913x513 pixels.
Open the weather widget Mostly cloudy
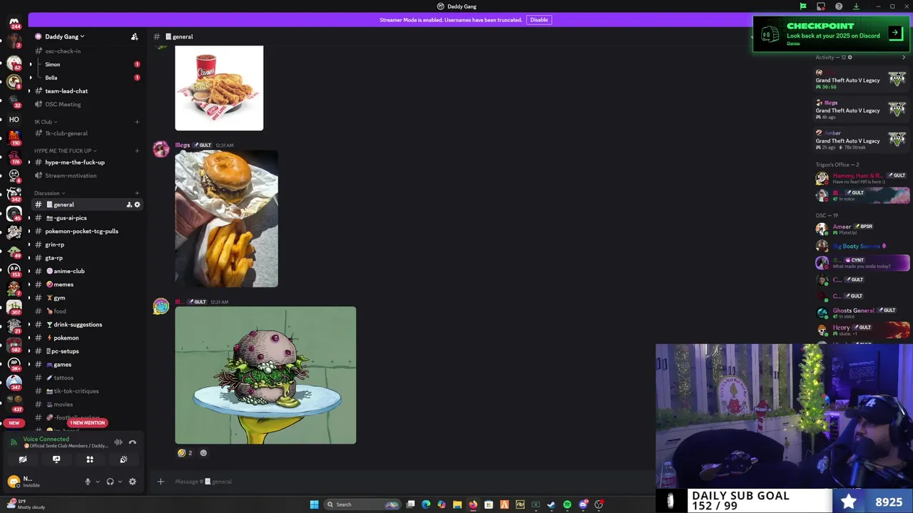click(x=26, y=504)
